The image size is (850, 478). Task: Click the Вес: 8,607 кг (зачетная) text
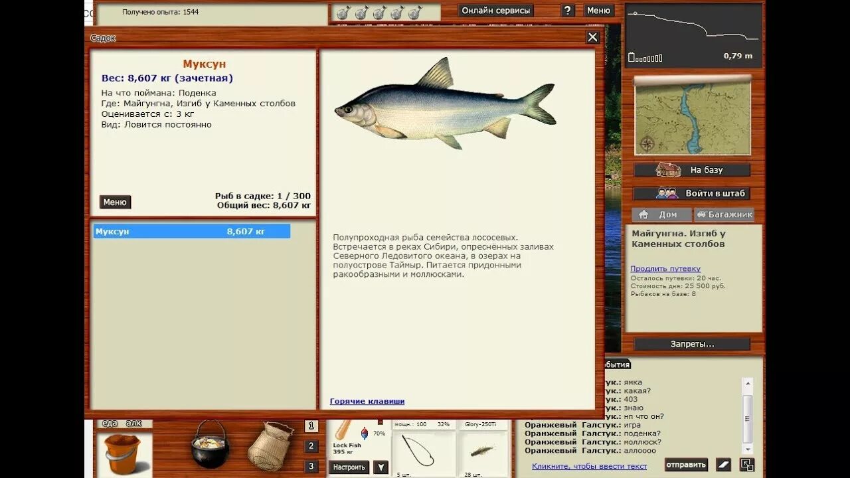pyautogui.click(x=167, y=78)
